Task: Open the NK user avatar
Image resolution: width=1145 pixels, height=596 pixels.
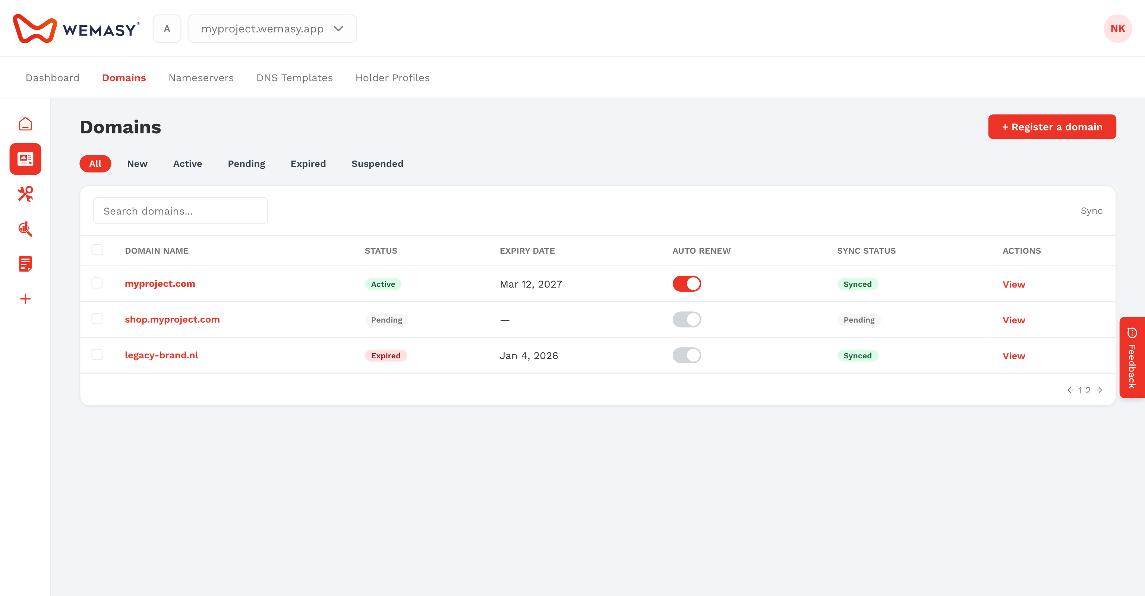Action: click(1117, 28)
